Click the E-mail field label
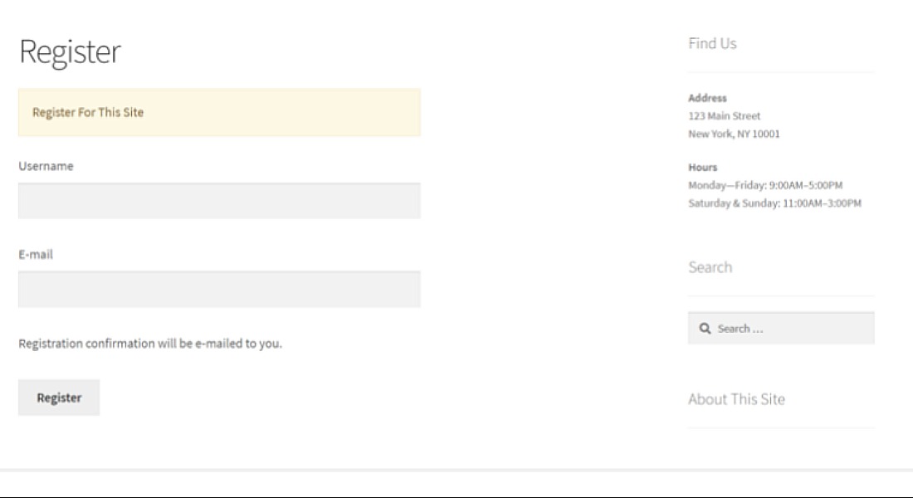Viewport: 913px width, 498px height. click(x=36, y=254)
